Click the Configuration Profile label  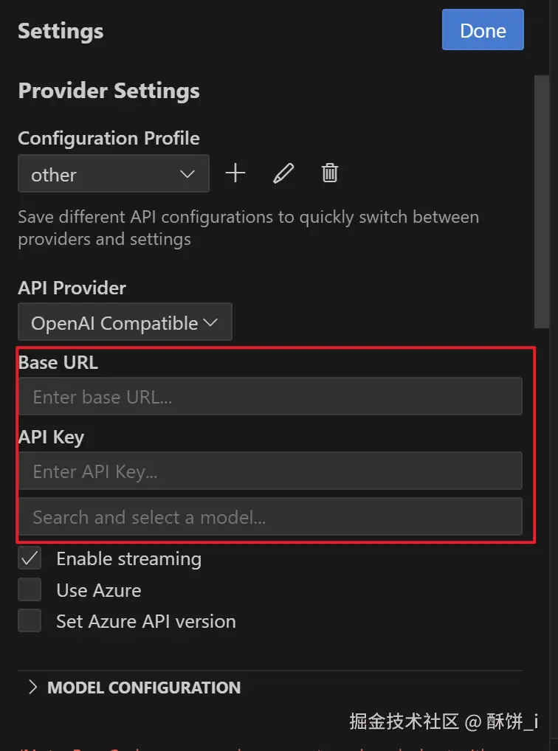(108, 138)
